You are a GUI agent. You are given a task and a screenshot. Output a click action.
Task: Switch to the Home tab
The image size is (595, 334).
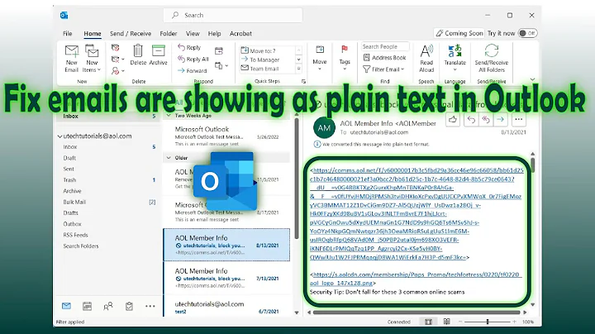coord(93,33)
